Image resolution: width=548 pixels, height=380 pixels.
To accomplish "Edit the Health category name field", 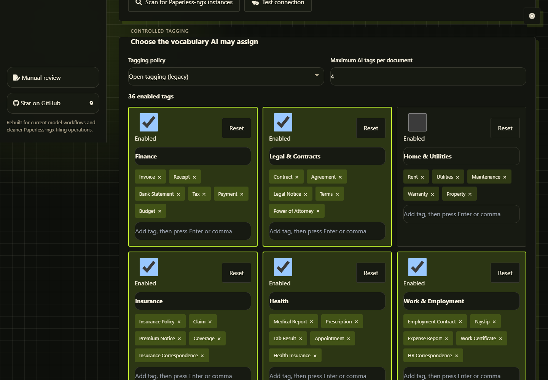I will [x=327, y=301].
